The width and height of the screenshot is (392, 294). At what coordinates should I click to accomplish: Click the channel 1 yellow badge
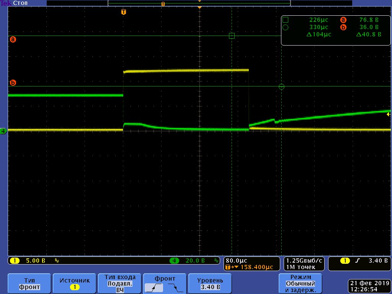[x=15, y=261]
